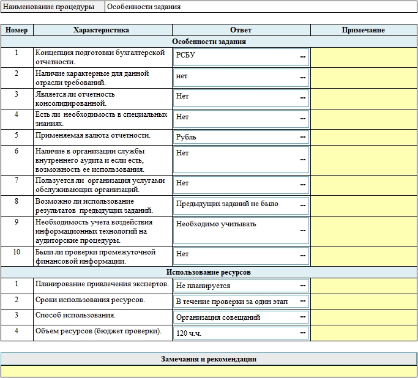Click 'Объем ресурсов (бюджет проверки).' text

click(99, 331)
